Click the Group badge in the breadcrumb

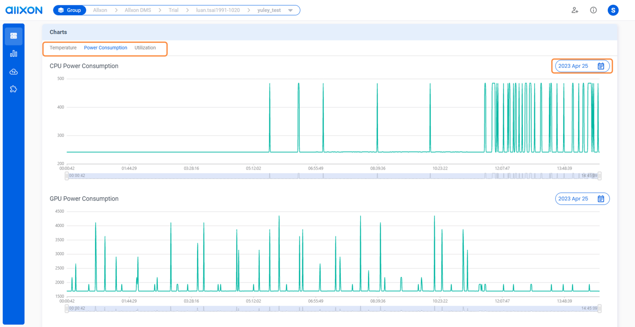click(x=69, y=10)
